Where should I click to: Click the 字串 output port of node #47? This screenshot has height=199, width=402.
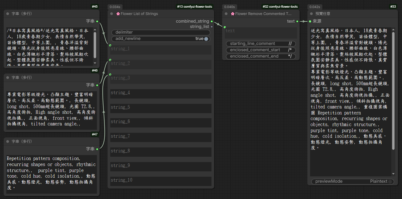[97, 149]
